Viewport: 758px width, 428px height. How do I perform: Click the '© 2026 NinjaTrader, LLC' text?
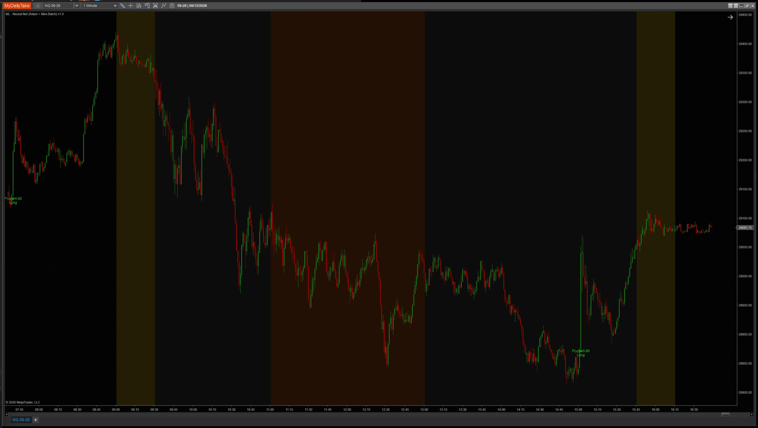click(23, 402)
